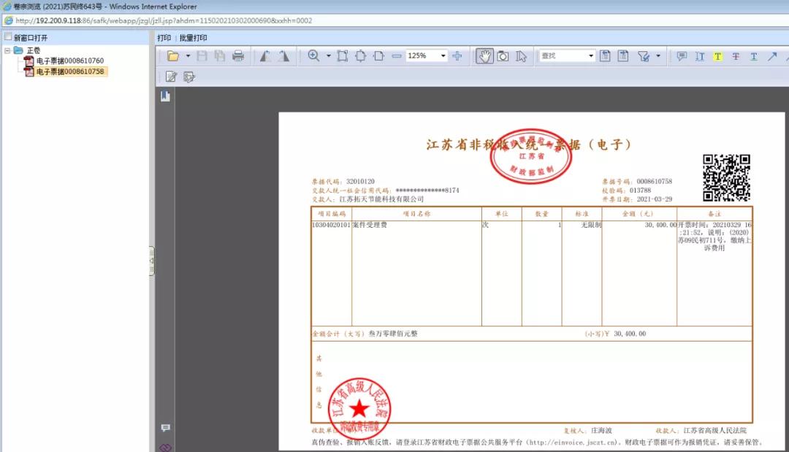Click the zoom-in plus button

coord(458,56)
